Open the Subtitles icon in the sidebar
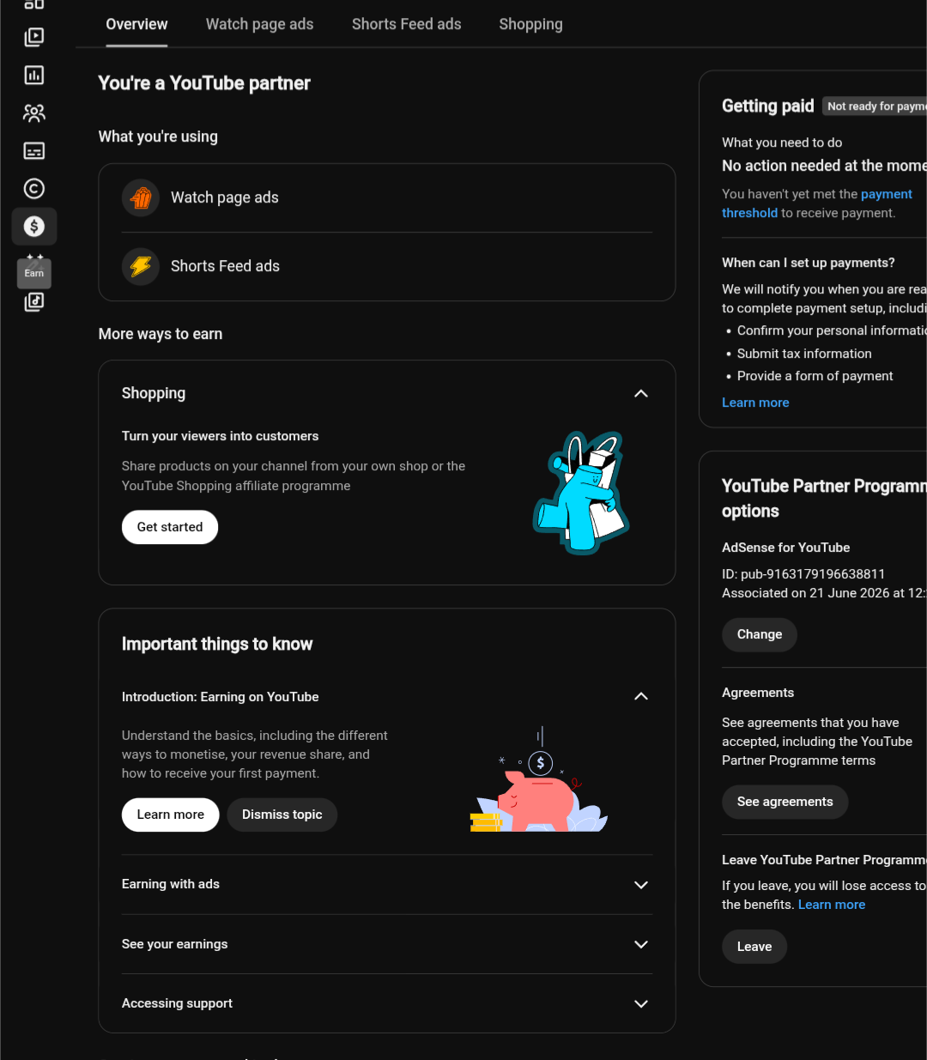Viewport: 927px width, 1060px height. [34, 151]
